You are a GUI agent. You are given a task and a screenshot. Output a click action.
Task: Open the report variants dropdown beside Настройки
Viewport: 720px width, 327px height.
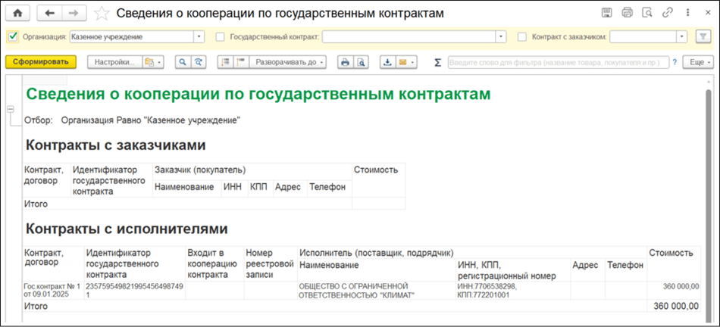point(153,62)
